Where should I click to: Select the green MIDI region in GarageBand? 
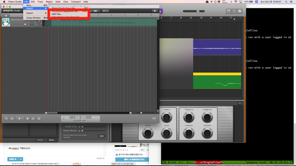[x=217, y=81]
